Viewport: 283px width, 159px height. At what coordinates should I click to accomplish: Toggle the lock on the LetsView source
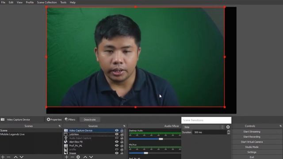click(122, 134)
